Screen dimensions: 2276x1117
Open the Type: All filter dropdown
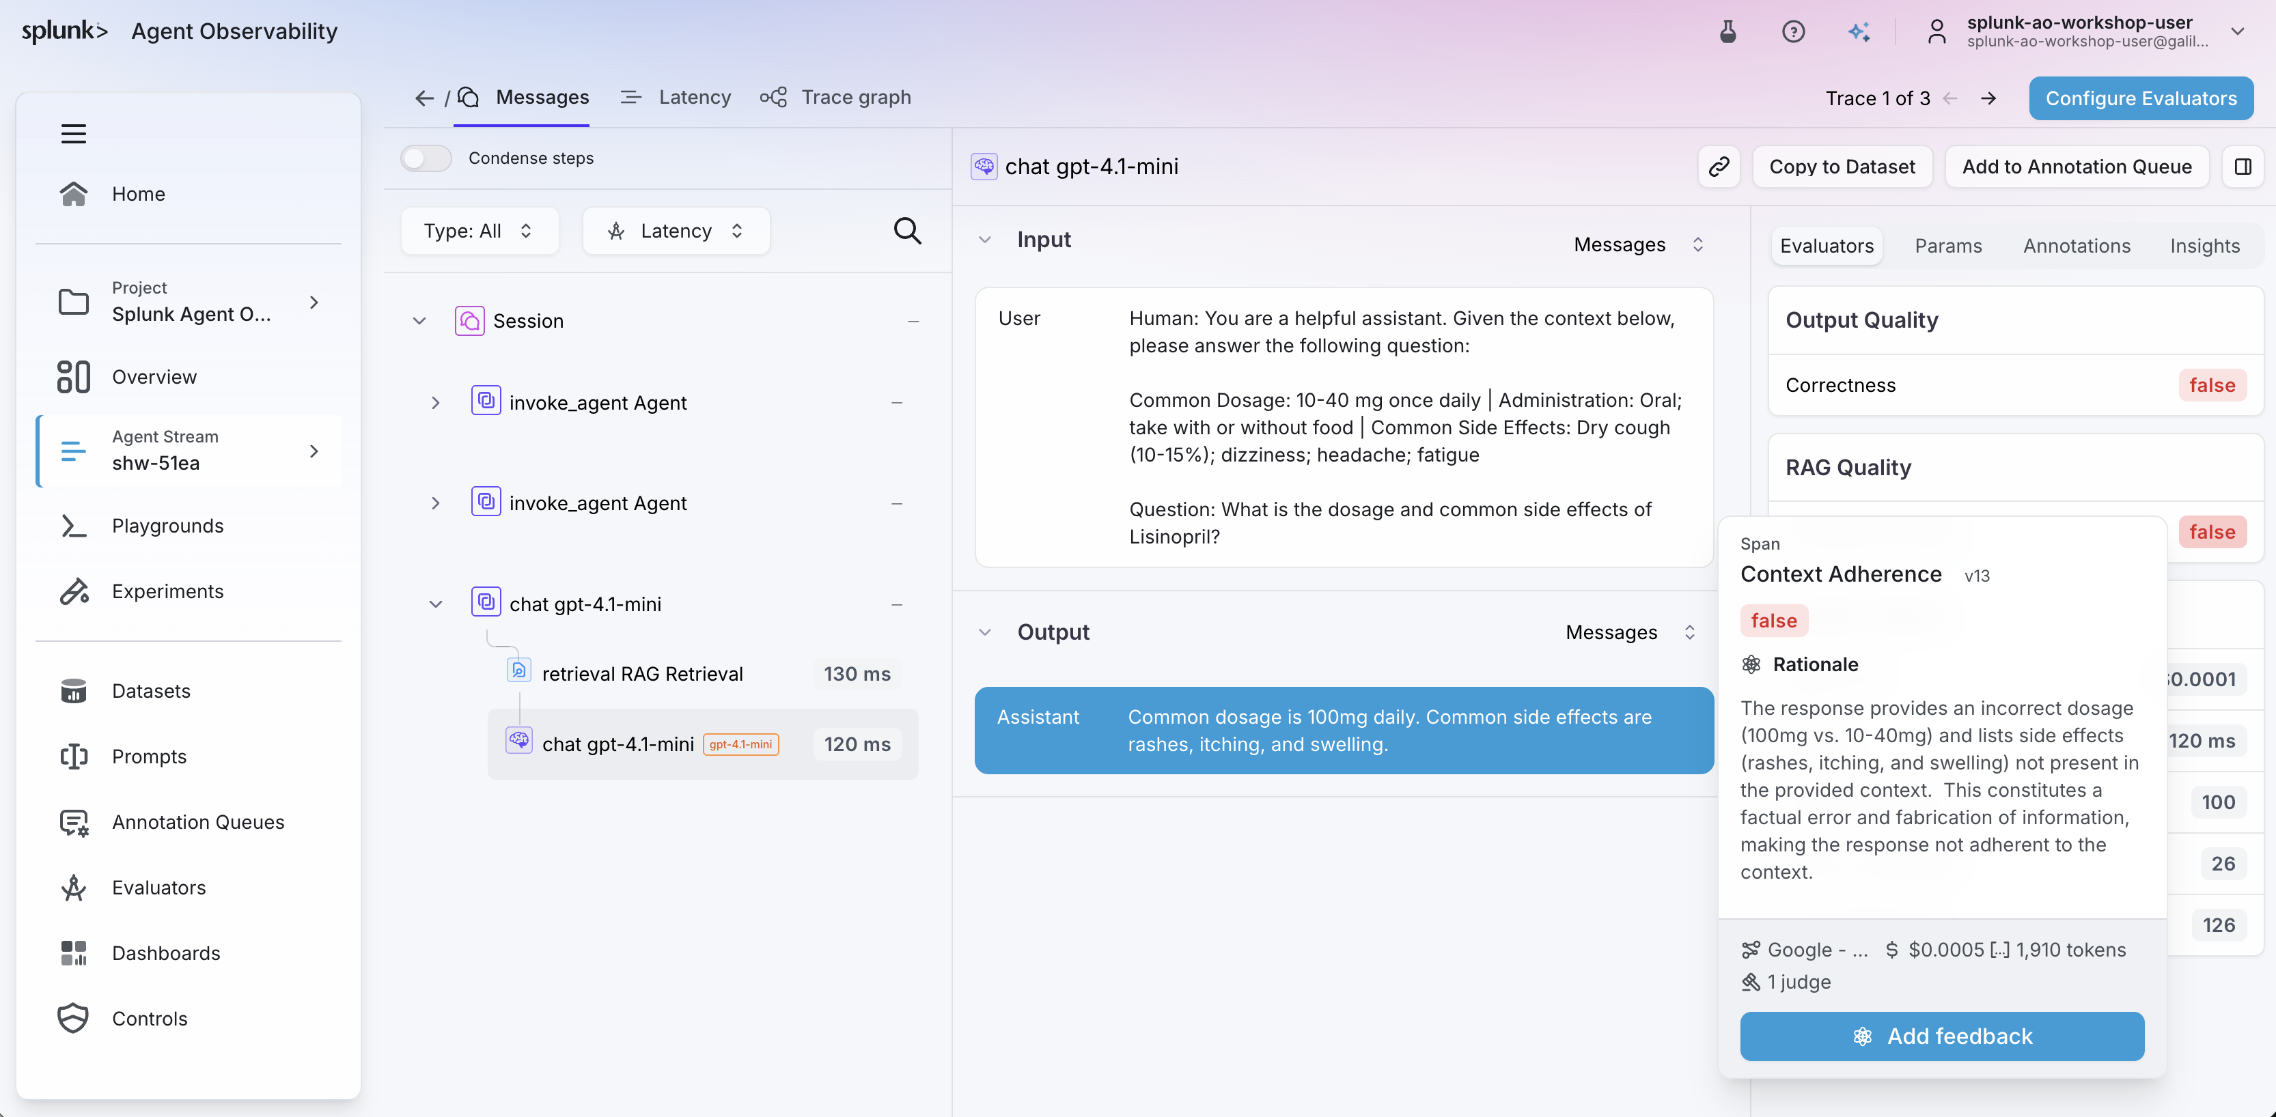[480, 231]
